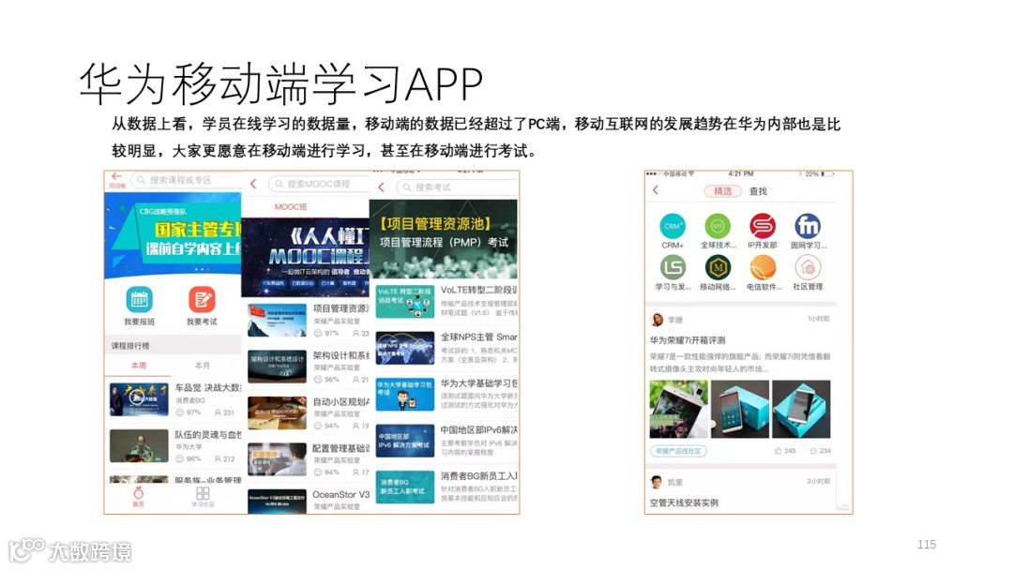The width and height of the screenshot is (1013, 570).
Task: Click in the 搜索课程或专区 search field
Action: [186, 180]
